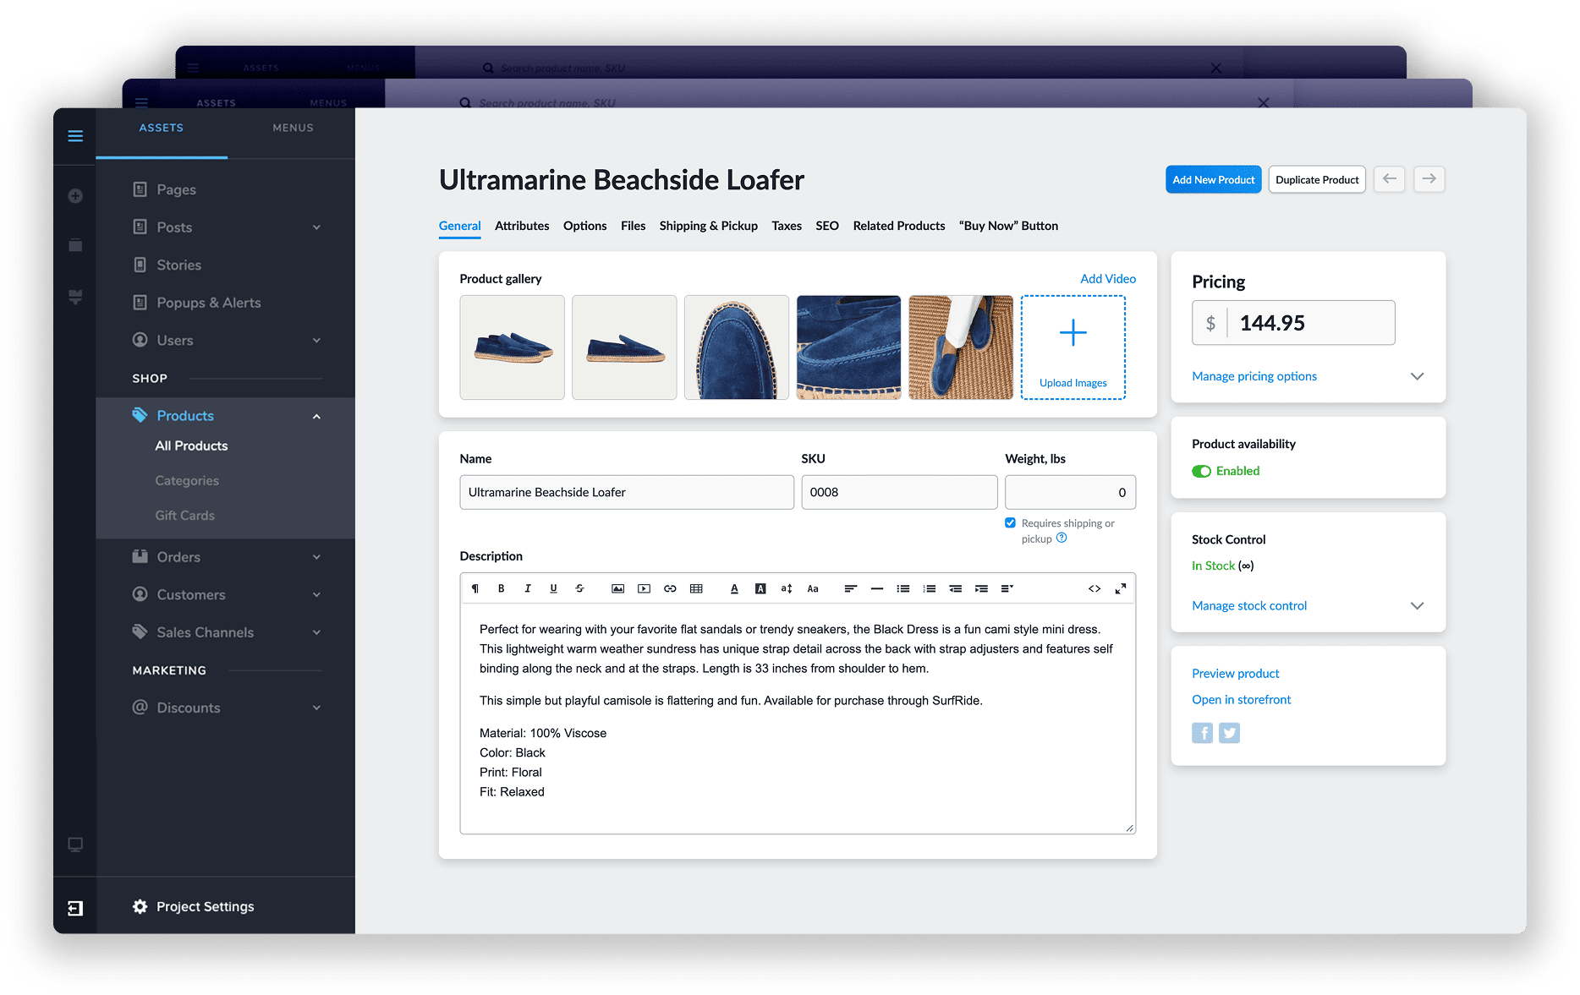This screenshot has height=995, width=1580.
Task: Insert a table into the description
Action: (697, 588)
